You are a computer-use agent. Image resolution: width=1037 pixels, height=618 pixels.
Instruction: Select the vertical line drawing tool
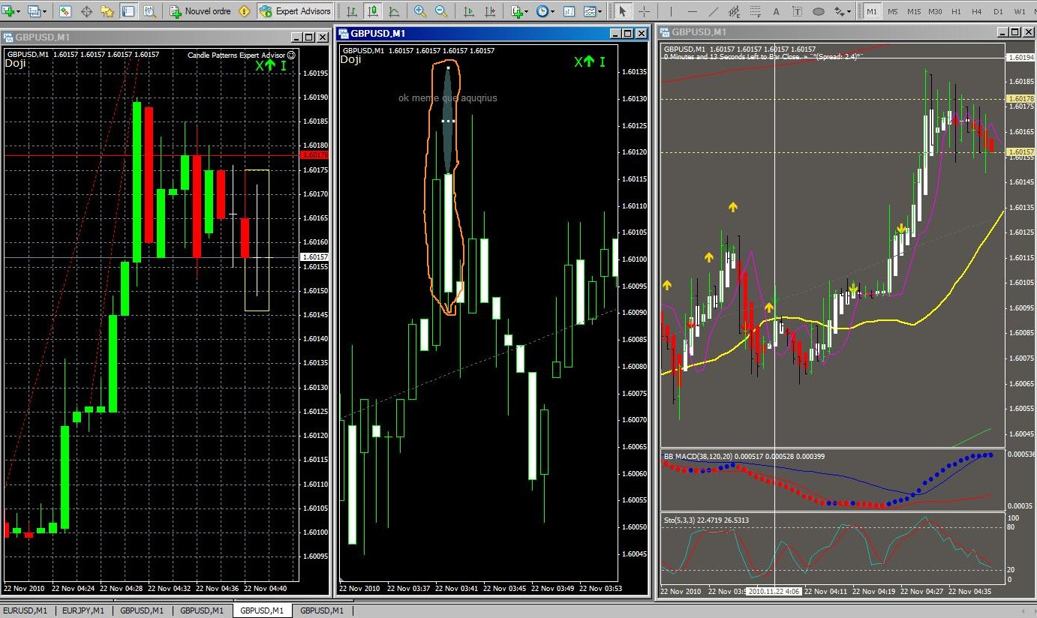[669, 11]
